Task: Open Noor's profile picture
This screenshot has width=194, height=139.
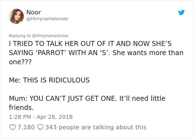Action: point(16,16)
